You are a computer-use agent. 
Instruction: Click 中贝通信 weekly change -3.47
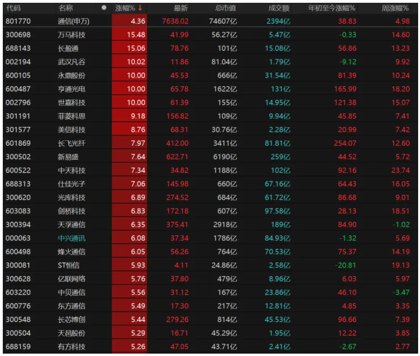click(400, 292)
